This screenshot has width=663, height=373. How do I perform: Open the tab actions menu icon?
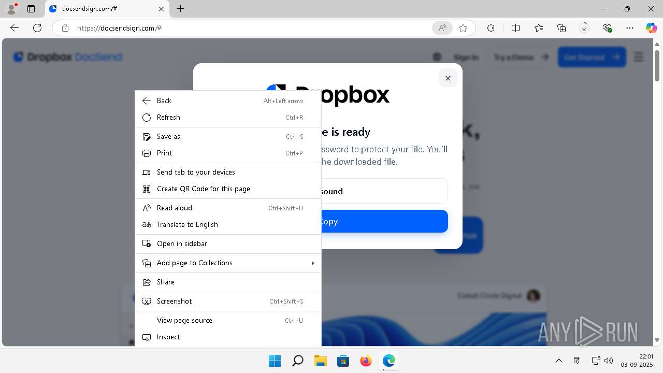[x=31, y=9]
